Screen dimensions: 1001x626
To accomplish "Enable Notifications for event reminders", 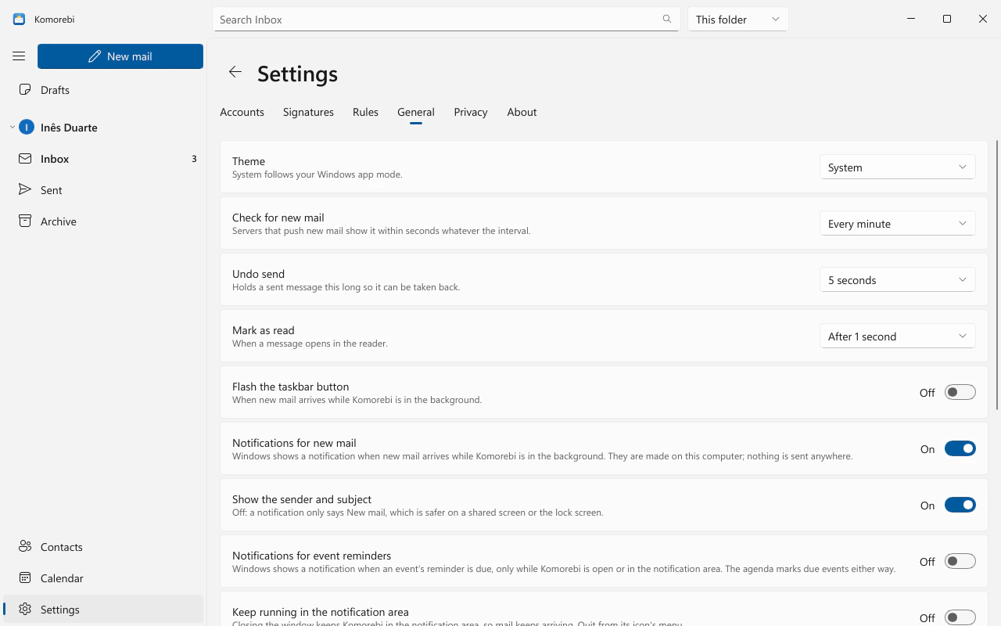I will tap(960, 561).
